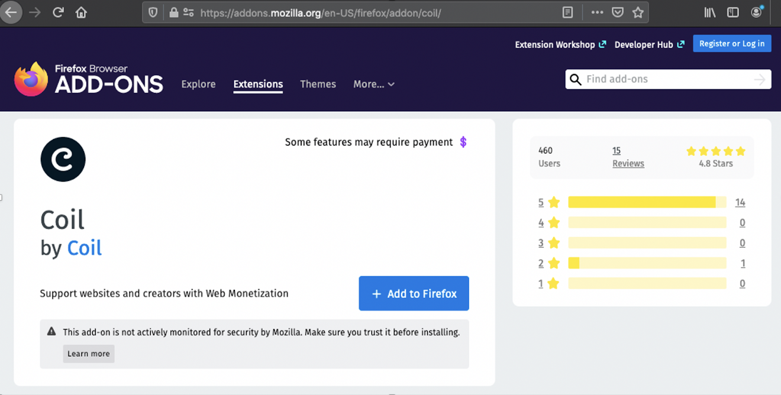Click the warning triangle security notice icon

51,332
